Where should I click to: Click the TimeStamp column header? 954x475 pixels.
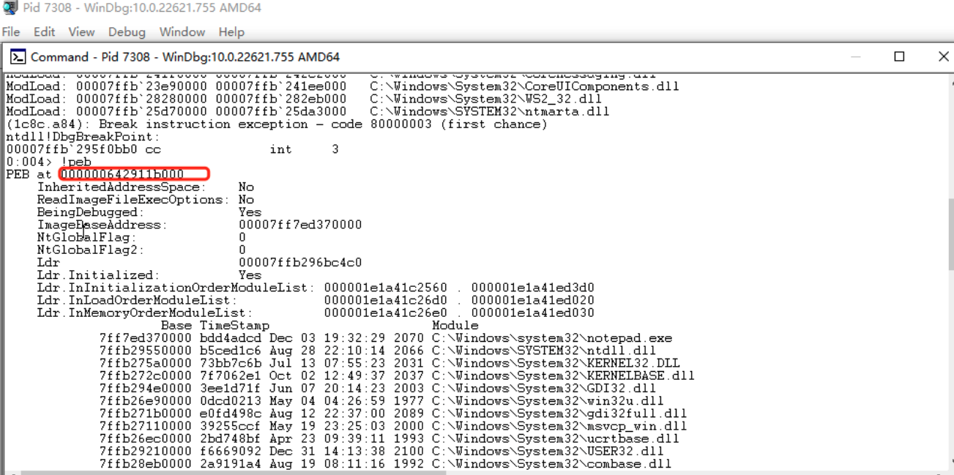(234, 326)
